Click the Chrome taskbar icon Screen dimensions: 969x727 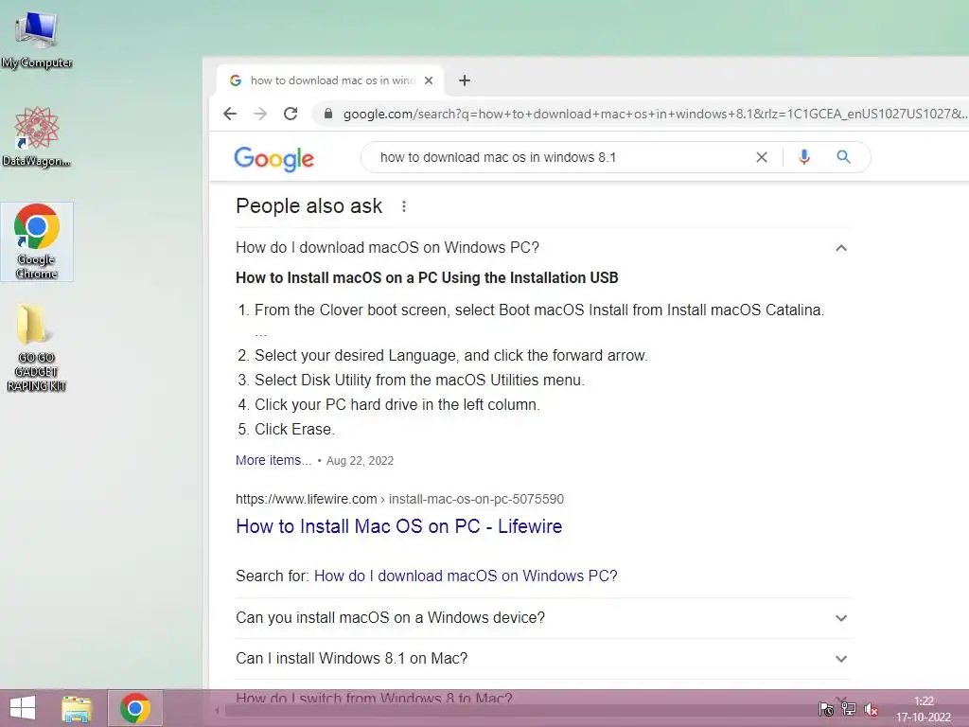(135, 708)
